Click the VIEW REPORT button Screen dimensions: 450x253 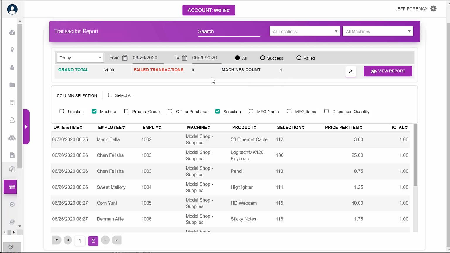click(x=388, y=71)
